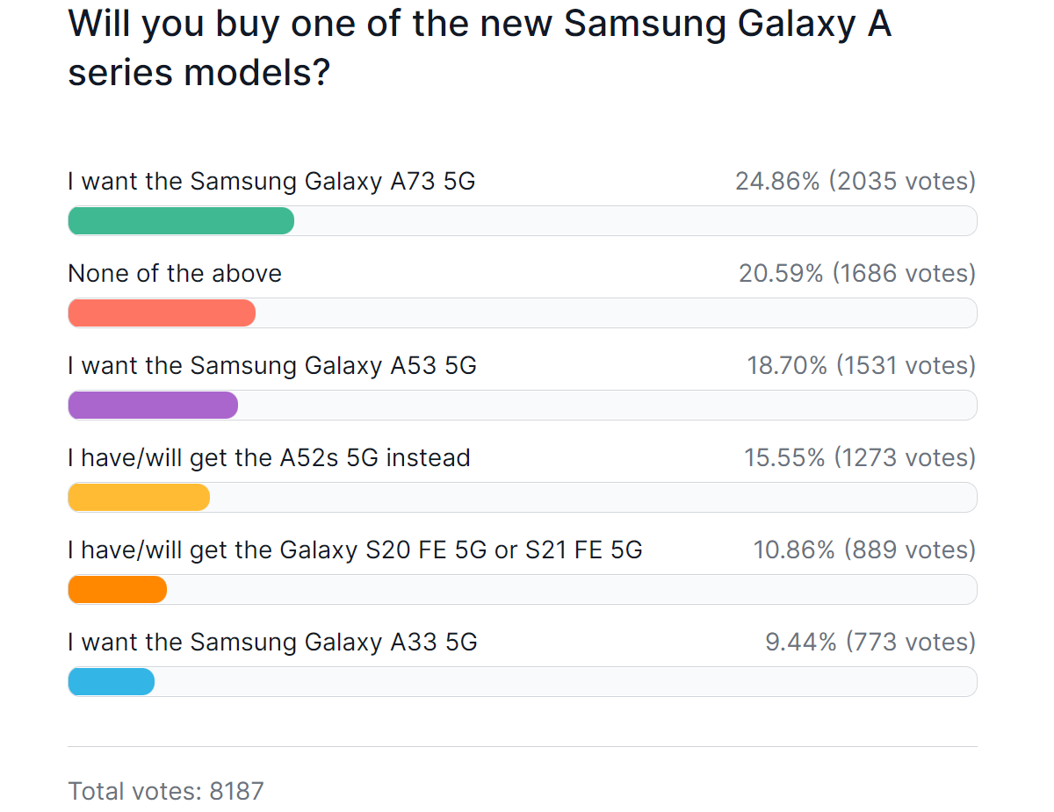Viewport: 1054px width, 812px height.
Task: Click the 20.59% (1686 votes) result text
Action: [856, 274]
